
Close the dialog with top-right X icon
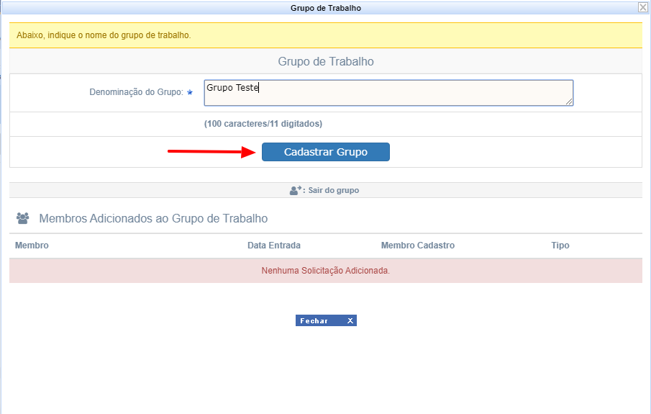(x=642, y=7)
